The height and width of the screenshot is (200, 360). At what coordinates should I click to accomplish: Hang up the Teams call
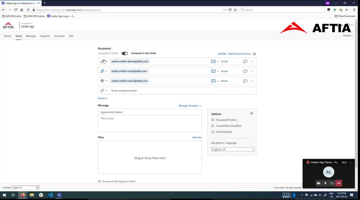pos(339,183)
